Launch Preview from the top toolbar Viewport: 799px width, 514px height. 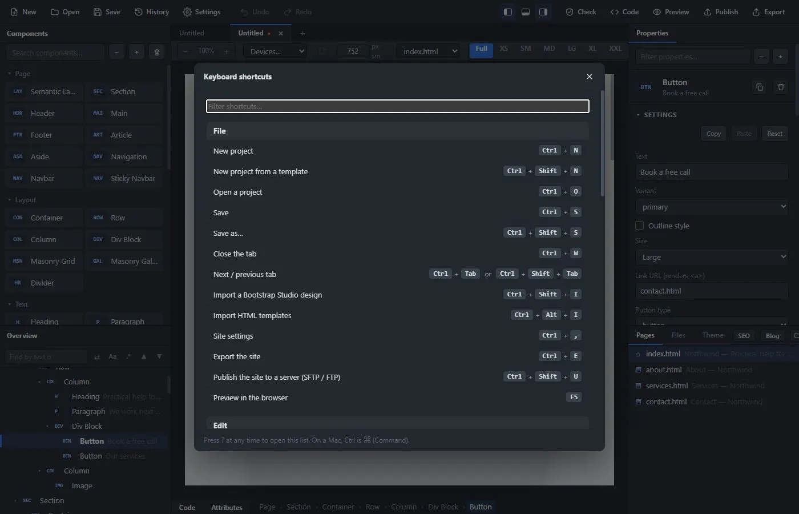671,11
